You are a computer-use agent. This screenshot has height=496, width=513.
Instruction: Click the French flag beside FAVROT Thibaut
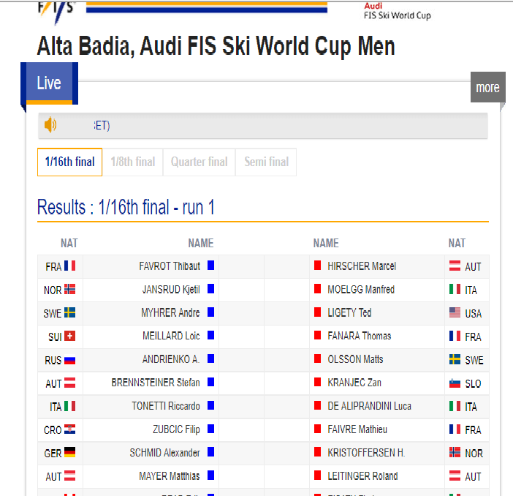point(69,266)
